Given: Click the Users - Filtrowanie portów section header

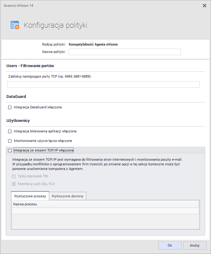Looking at the screenshot, I should click(30, 66).
